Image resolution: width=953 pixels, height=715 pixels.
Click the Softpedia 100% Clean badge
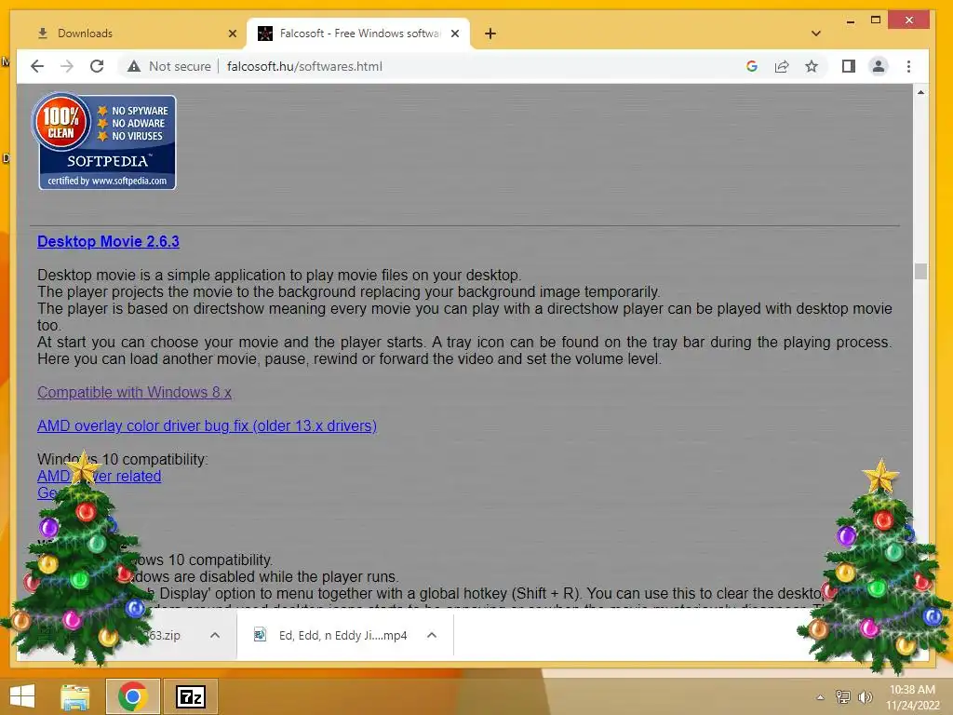(x=104, y=142)
